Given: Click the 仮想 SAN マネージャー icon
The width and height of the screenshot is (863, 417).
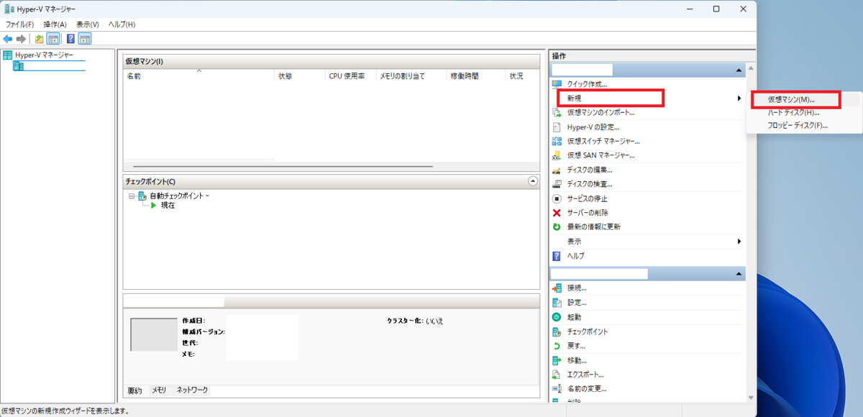Looking at the screenshot, I should (556, 155).
